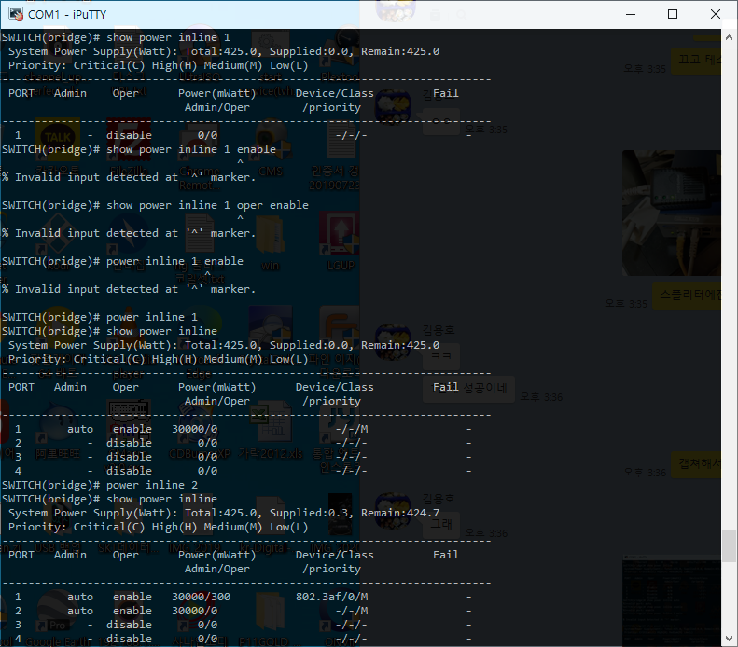Click the '그래' chat message bubble
Viewport: 738px width, 647px height.
click(440, 524)
